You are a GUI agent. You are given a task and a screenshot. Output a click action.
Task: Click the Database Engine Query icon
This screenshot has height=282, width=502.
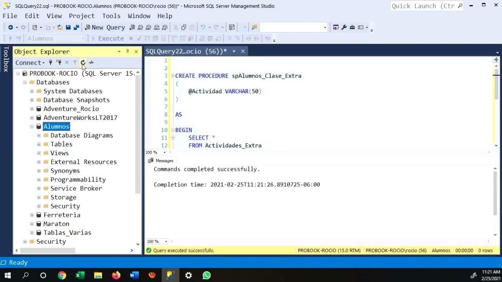(x=132, y=27)
